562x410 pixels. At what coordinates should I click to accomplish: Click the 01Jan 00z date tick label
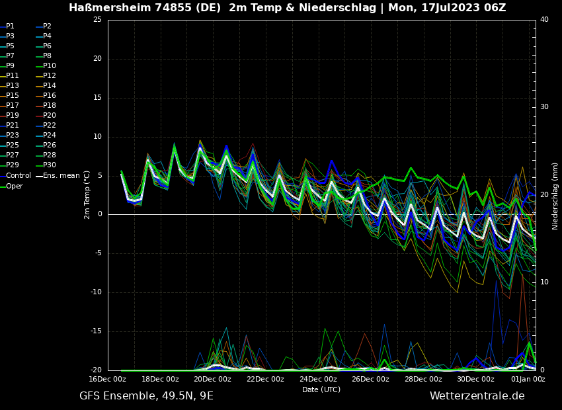tap(529, 380)
